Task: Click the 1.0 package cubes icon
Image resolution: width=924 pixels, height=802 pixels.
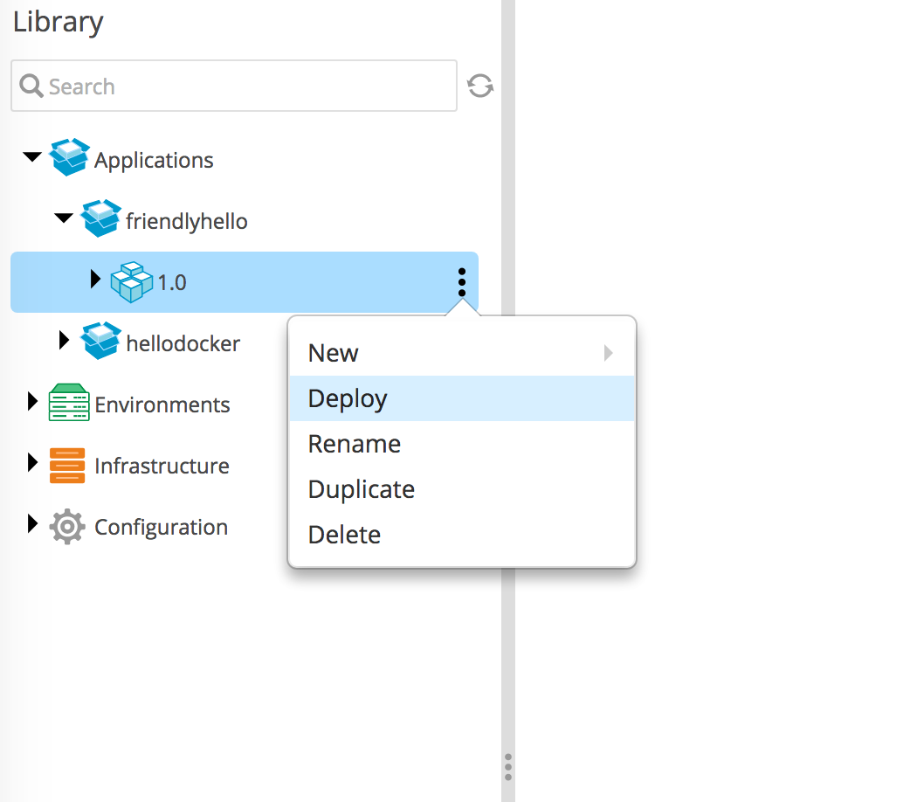Action: (132, 281)
